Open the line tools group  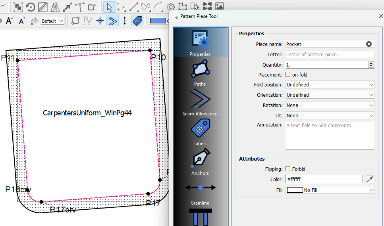(134, 7)
